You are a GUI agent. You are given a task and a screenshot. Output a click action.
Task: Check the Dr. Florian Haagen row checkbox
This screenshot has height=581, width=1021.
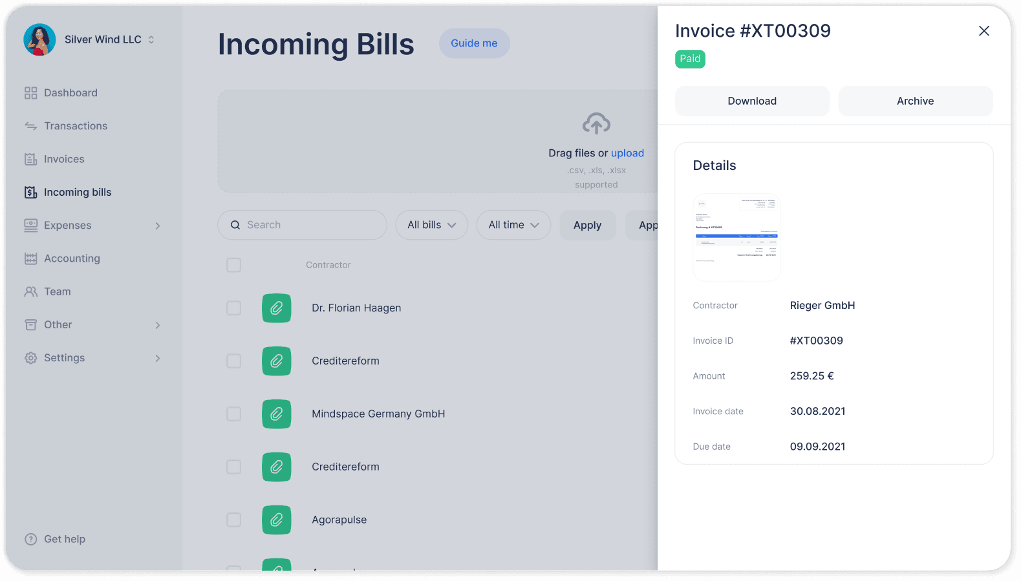tap(233, 308)
